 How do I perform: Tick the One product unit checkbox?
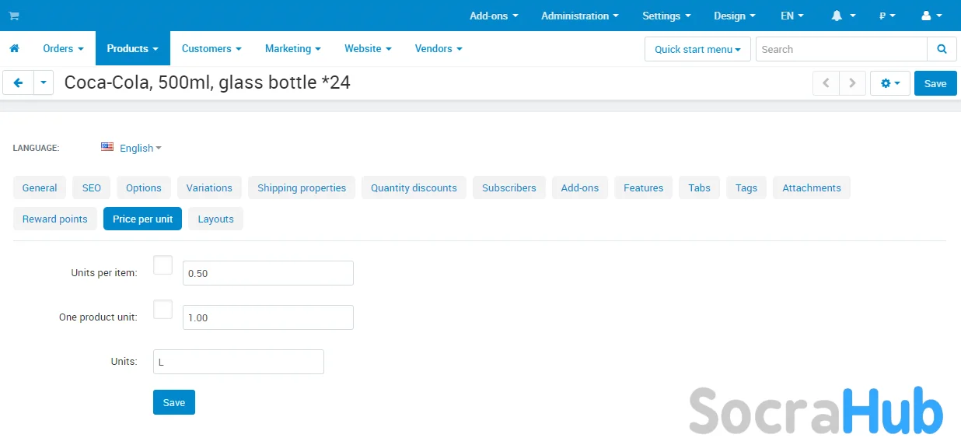click(162, 310)
